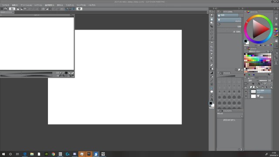The height and width of the screenshot is (157, 279).
Task: Select the top layer thumbnail
Action: pyautogui.click(x=253, y=92)
